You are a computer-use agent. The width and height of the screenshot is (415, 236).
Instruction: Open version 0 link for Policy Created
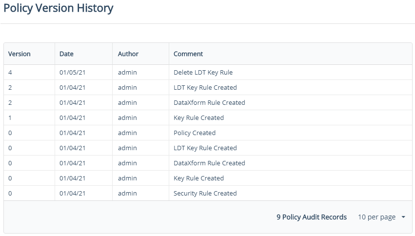10,133
